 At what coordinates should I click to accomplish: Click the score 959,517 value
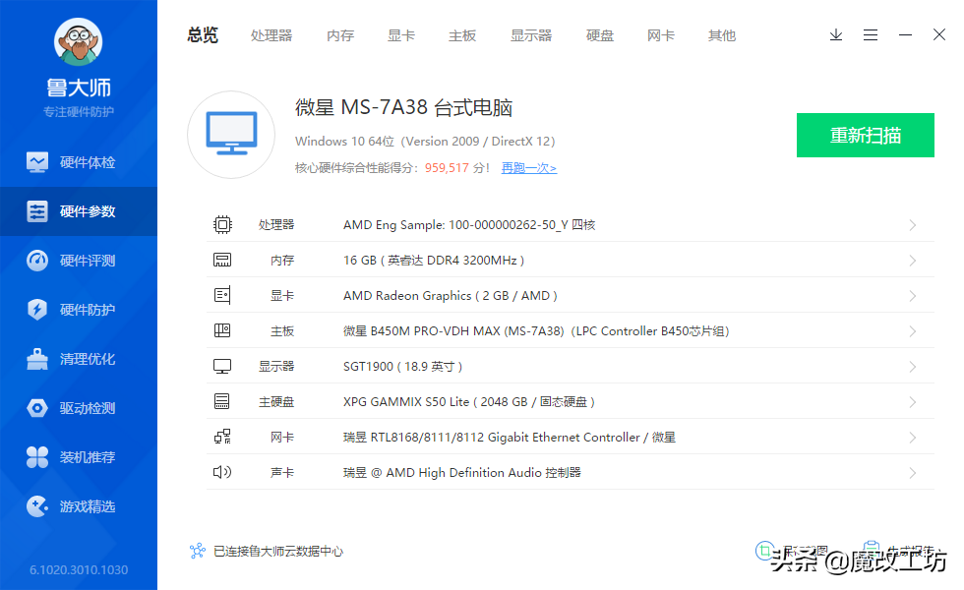[x=447, y=168]
